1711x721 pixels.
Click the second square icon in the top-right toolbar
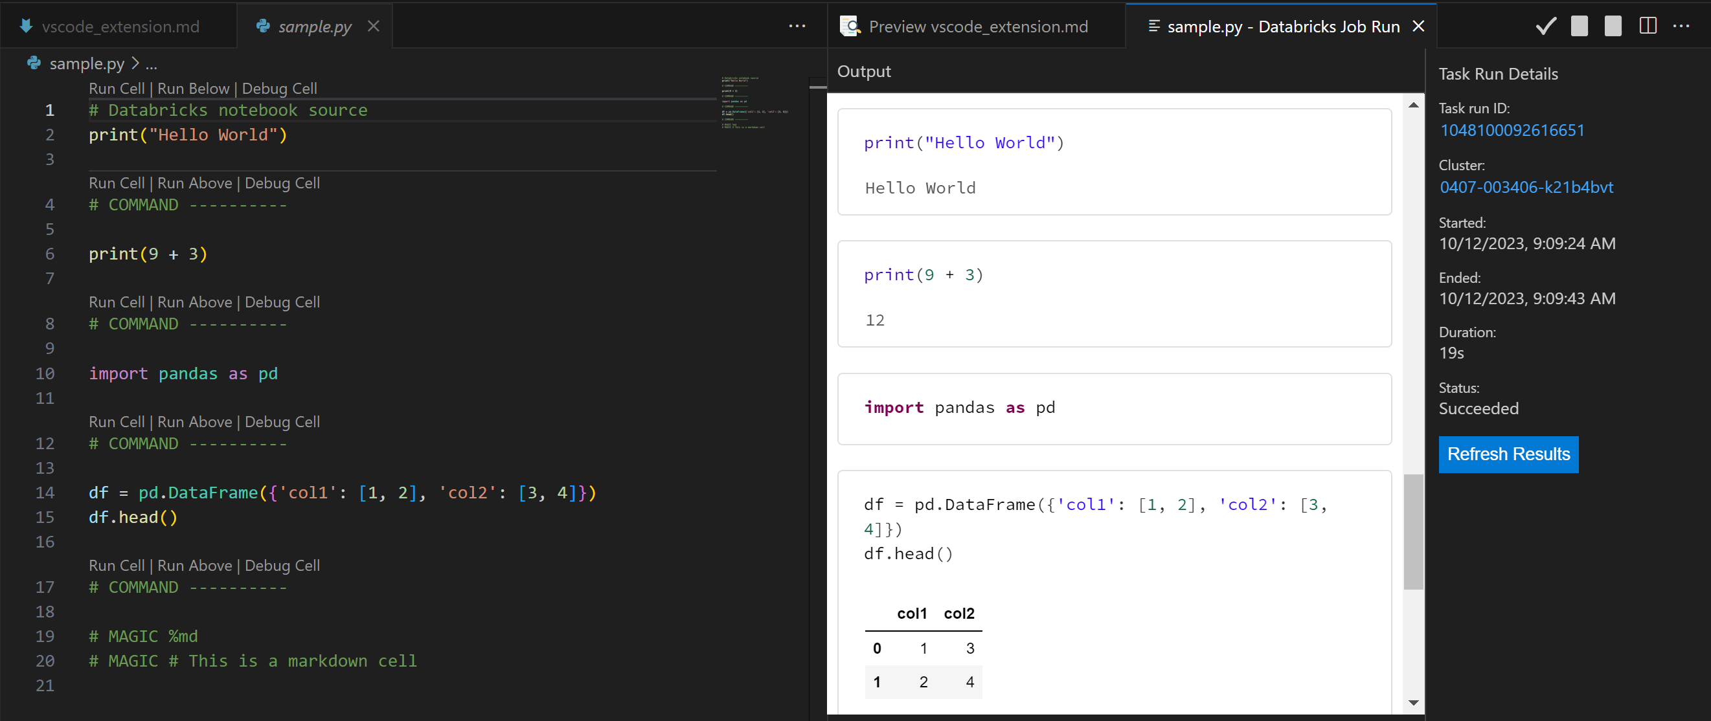1613,26
